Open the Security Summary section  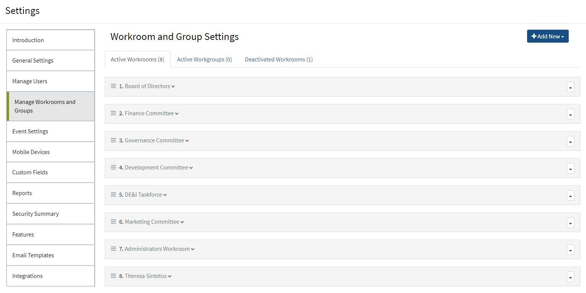tap(35, 214)
